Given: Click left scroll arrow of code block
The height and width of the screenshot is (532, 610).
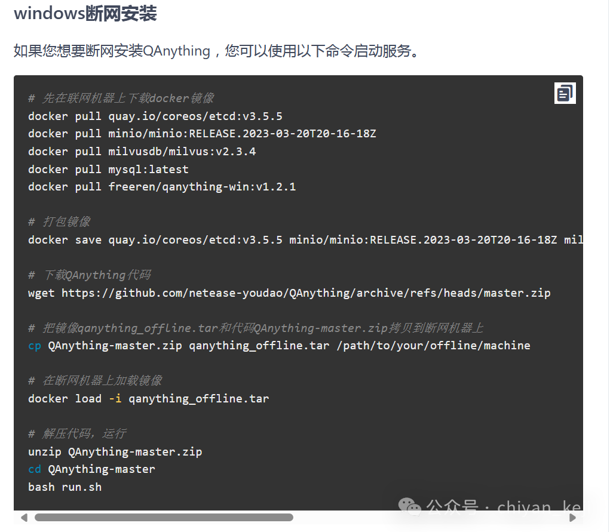Looking at the screenshot, I should [24, 518].
